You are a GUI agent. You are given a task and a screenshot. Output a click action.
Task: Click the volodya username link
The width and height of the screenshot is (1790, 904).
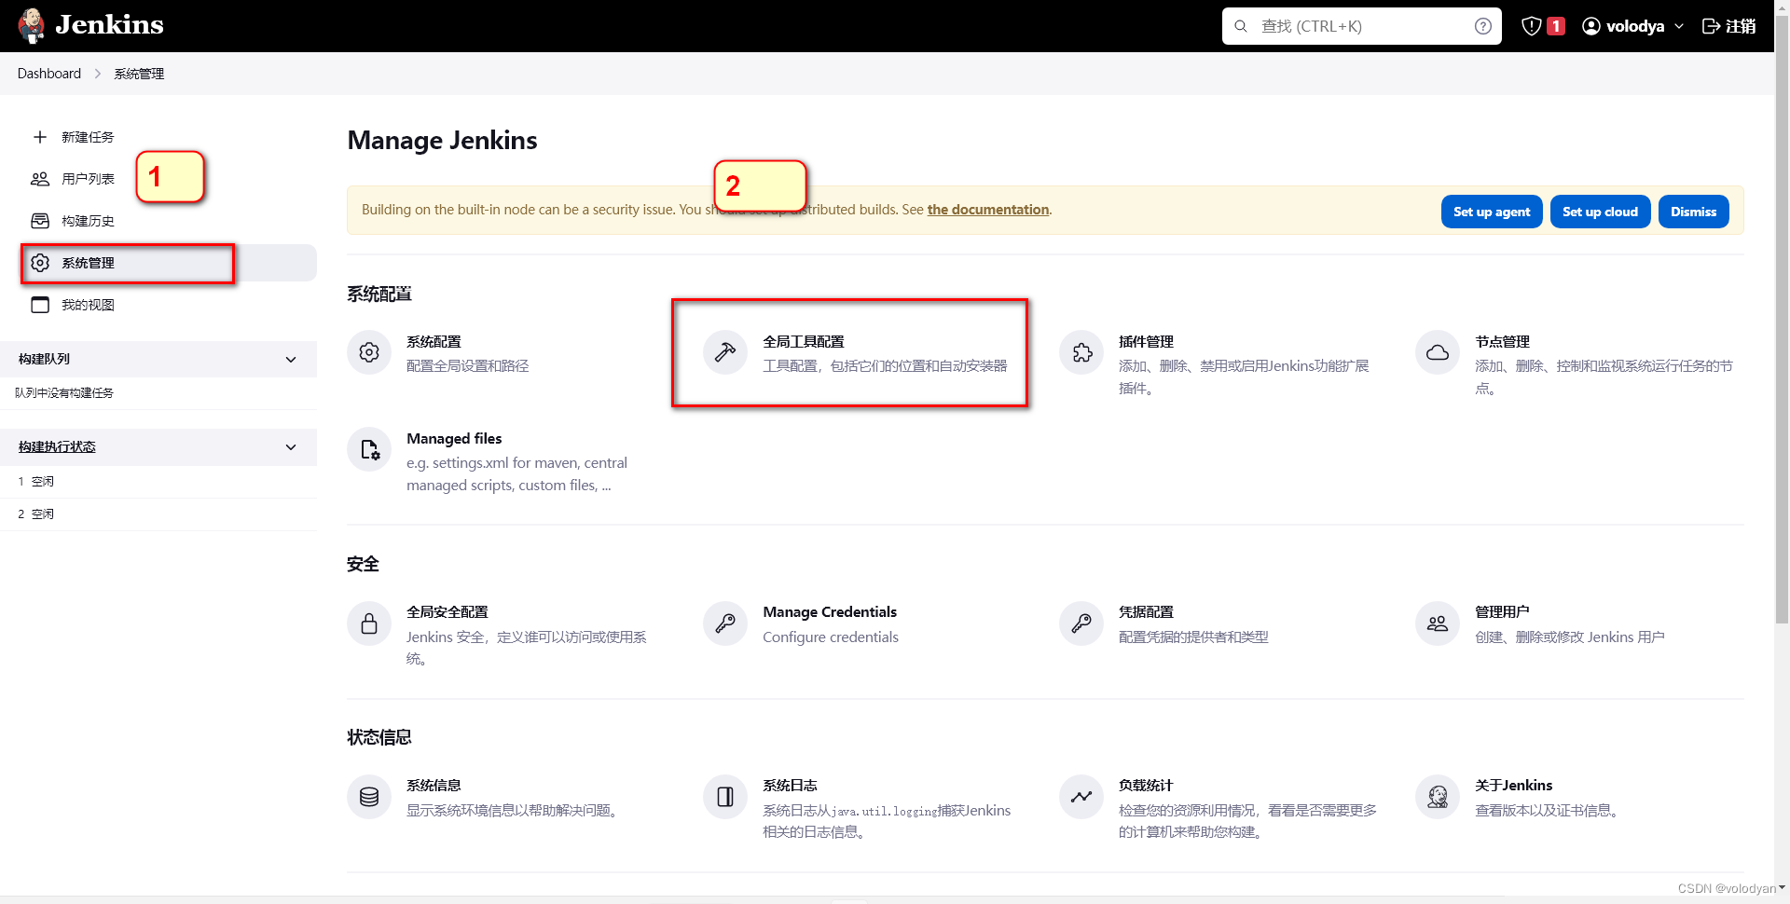pos(1635,26)
